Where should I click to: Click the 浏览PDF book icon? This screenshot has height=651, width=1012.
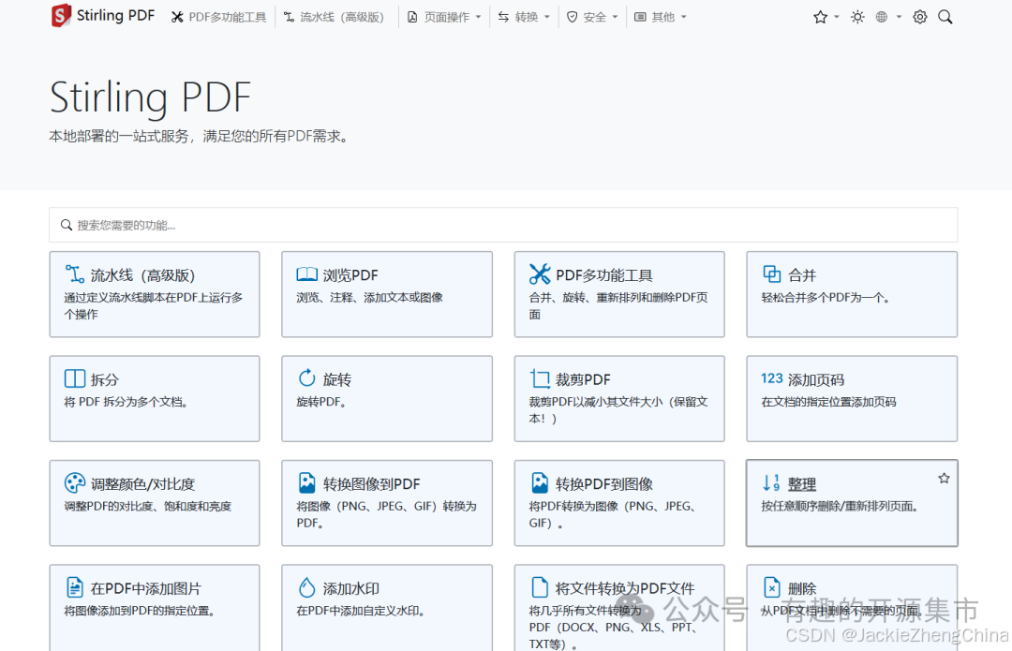tap(306, 274)
